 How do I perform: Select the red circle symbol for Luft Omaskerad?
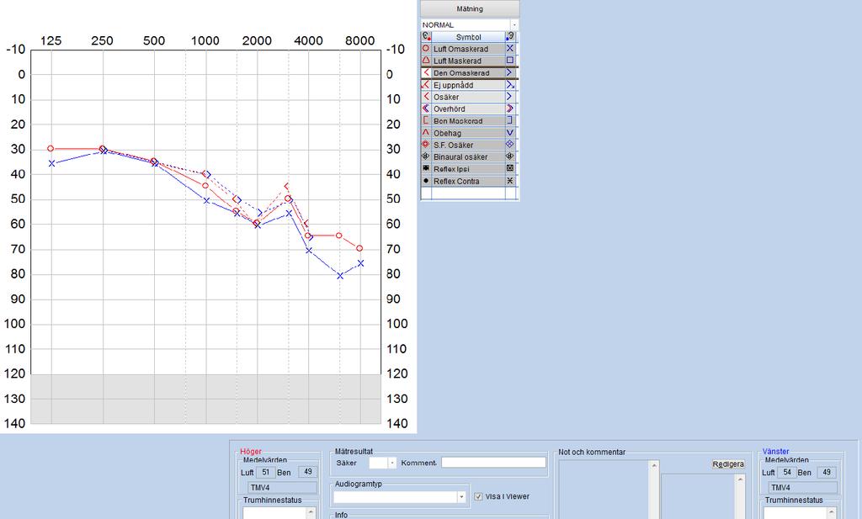(425, 48)
